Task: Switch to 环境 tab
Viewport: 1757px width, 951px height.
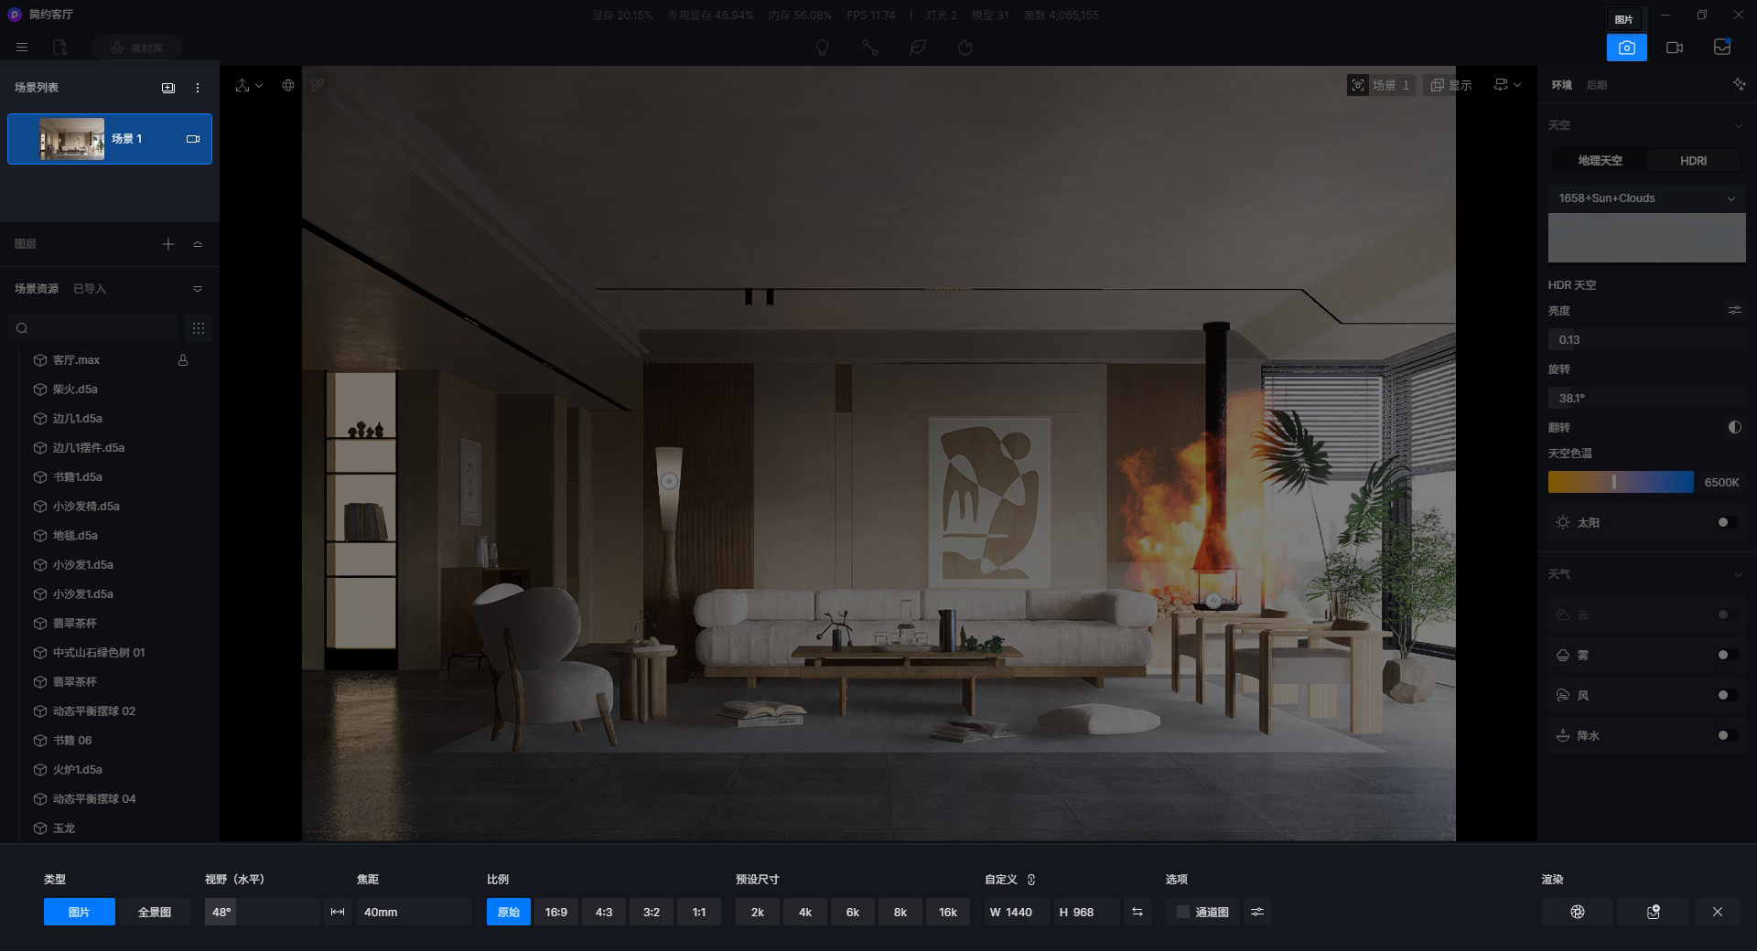Action: (x=1561, y=85)
